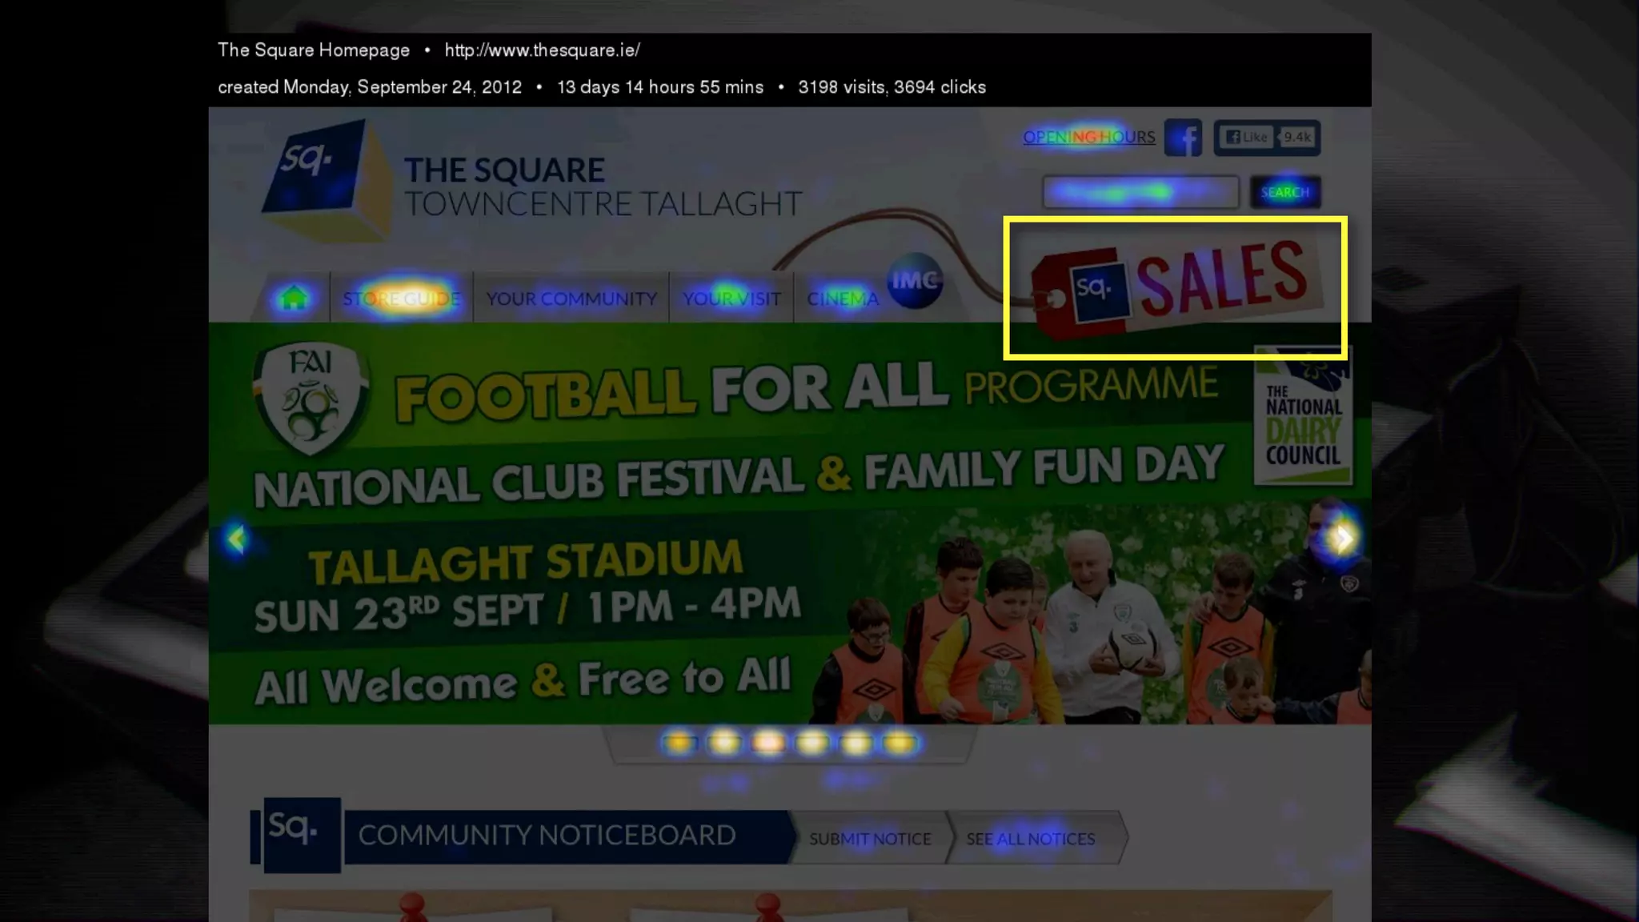Open the See All Notices link
Screen dimensions: 1639x922
point(1030,839)
